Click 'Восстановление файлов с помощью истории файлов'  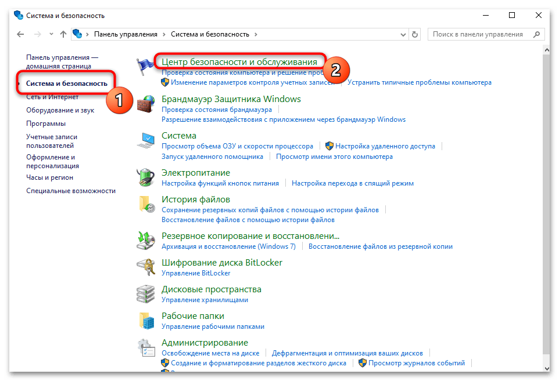click(248, 220)
